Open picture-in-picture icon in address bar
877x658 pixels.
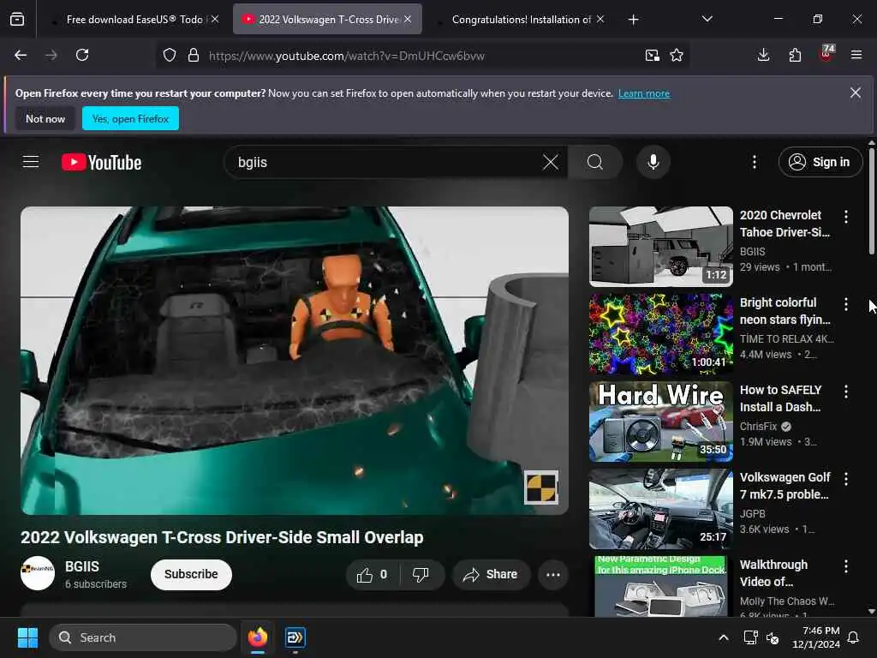(x=652, y=56)
